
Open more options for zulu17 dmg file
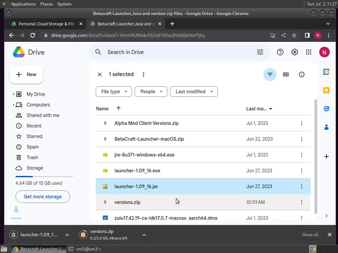301,218
